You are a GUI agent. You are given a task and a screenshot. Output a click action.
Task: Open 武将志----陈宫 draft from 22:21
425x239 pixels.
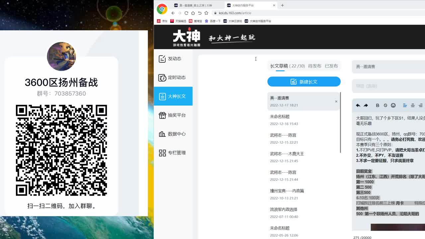tap(304, 138)
